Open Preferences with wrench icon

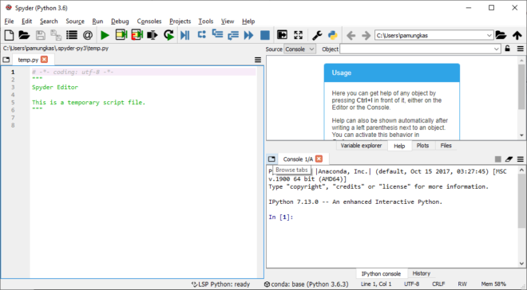pyautogui.click(x=317, y=35)
